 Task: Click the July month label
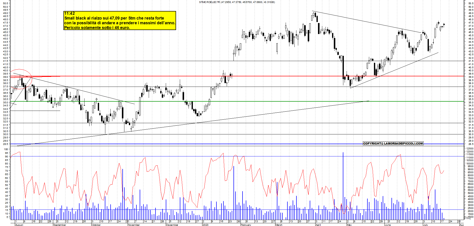click(426, 225)
